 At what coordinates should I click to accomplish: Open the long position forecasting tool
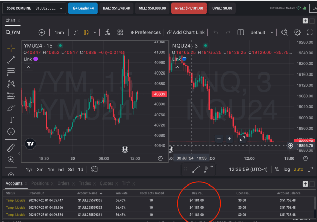point(11,96)
